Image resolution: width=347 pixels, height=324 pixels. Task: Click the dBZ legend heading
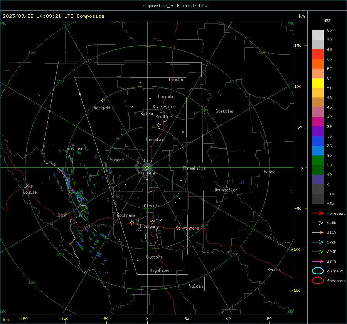tap(327, 20)
